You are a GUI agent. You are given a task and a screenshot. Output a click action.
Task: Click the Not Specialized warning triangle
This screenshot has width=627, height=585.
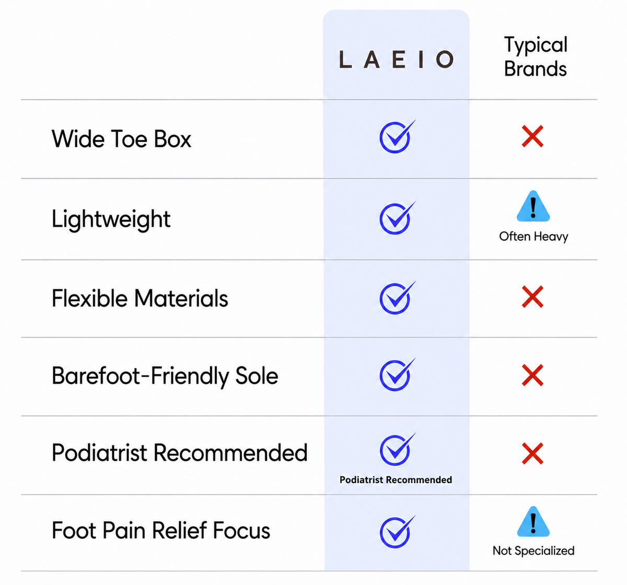(x=533, y=521)
